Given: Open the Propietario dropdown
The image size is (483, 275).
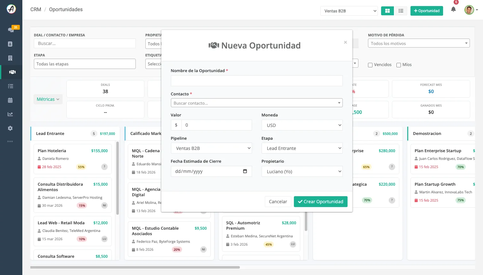Looking at the screenshot, I should coord(302,171).
